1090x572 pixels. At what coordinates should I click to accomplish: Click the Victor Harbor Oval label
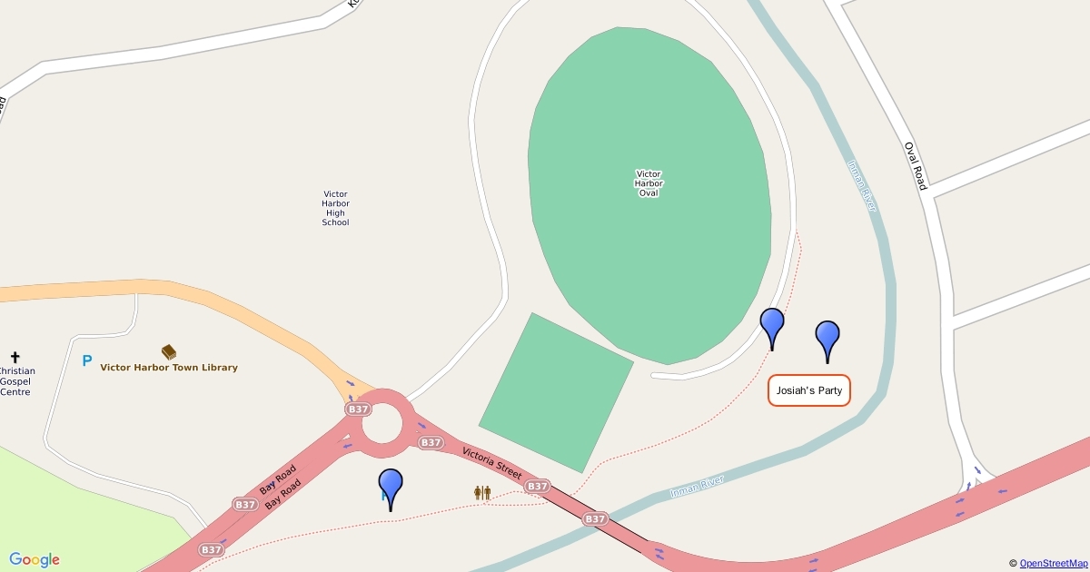(649, 182)
